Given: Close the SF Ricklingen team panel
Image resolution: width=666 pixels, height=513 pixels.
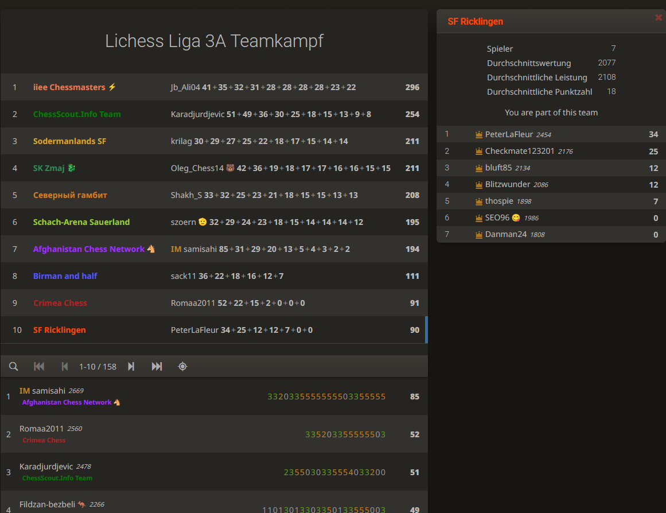Looking at the screenshot, I should (x=658, y=18).
